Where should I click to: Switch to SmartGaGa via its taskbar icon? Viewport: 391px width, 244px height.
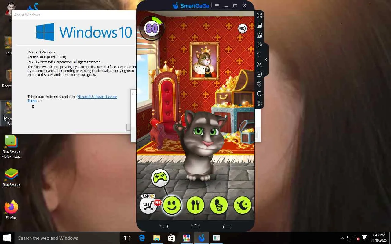click(x=201, y=238)
